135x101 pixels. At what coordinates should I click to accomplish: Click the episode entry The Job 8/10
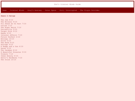click(7, 20)
